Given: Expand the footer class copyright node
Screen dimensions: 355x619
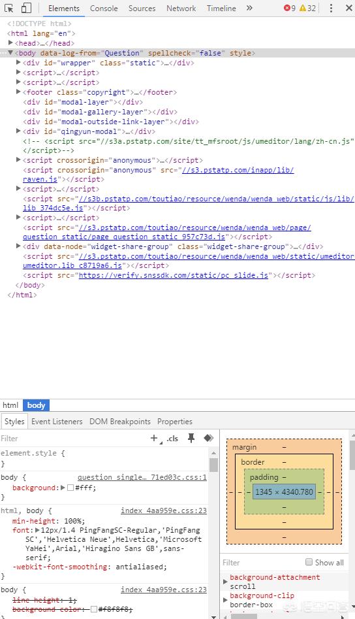Looking at the screenshot, I should [18, 92].
